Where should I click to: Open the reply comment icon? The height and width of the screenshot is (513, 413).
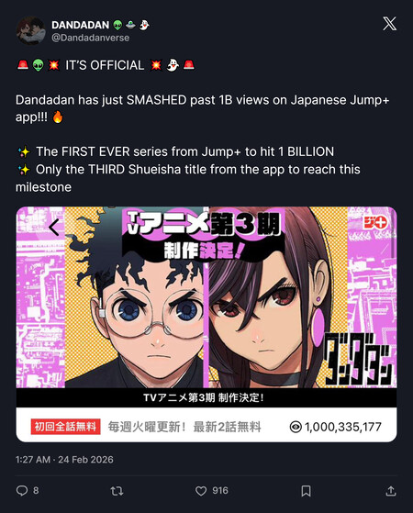coord(22,490)
